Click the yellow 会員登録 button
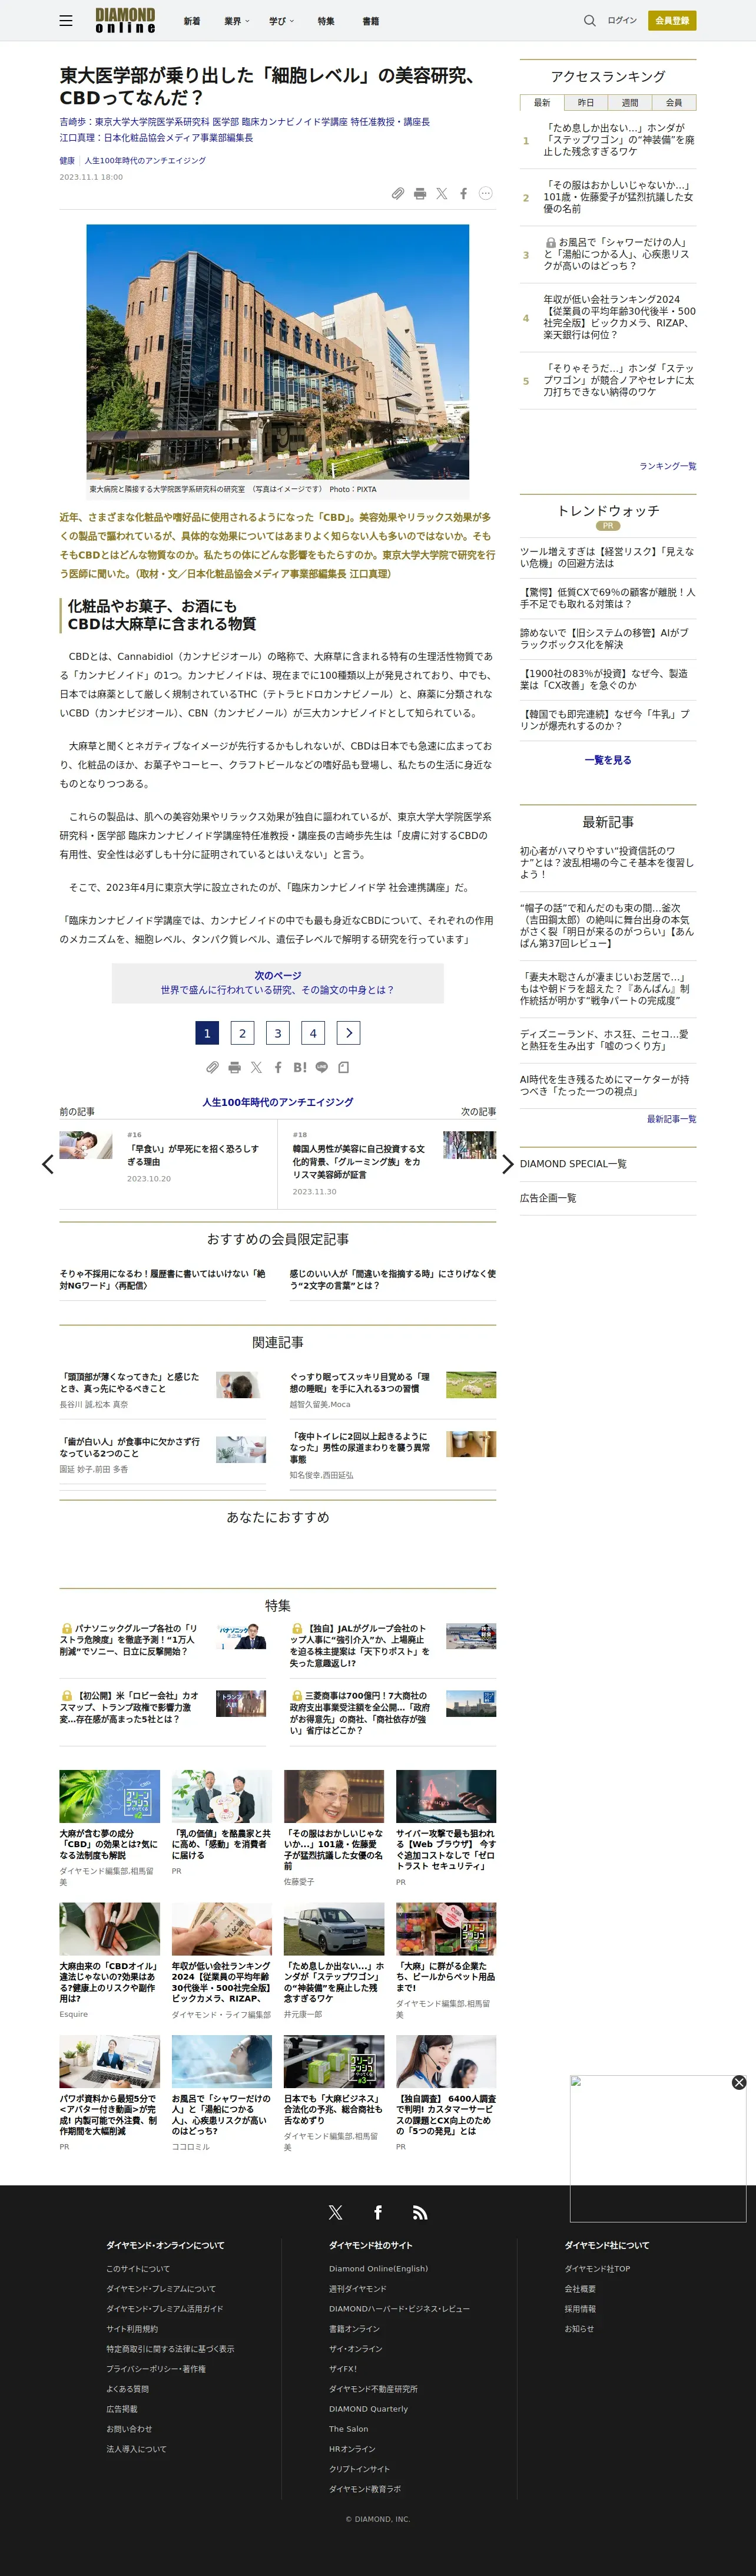Screen dimensions: 756x2576 tap(672, 21)
